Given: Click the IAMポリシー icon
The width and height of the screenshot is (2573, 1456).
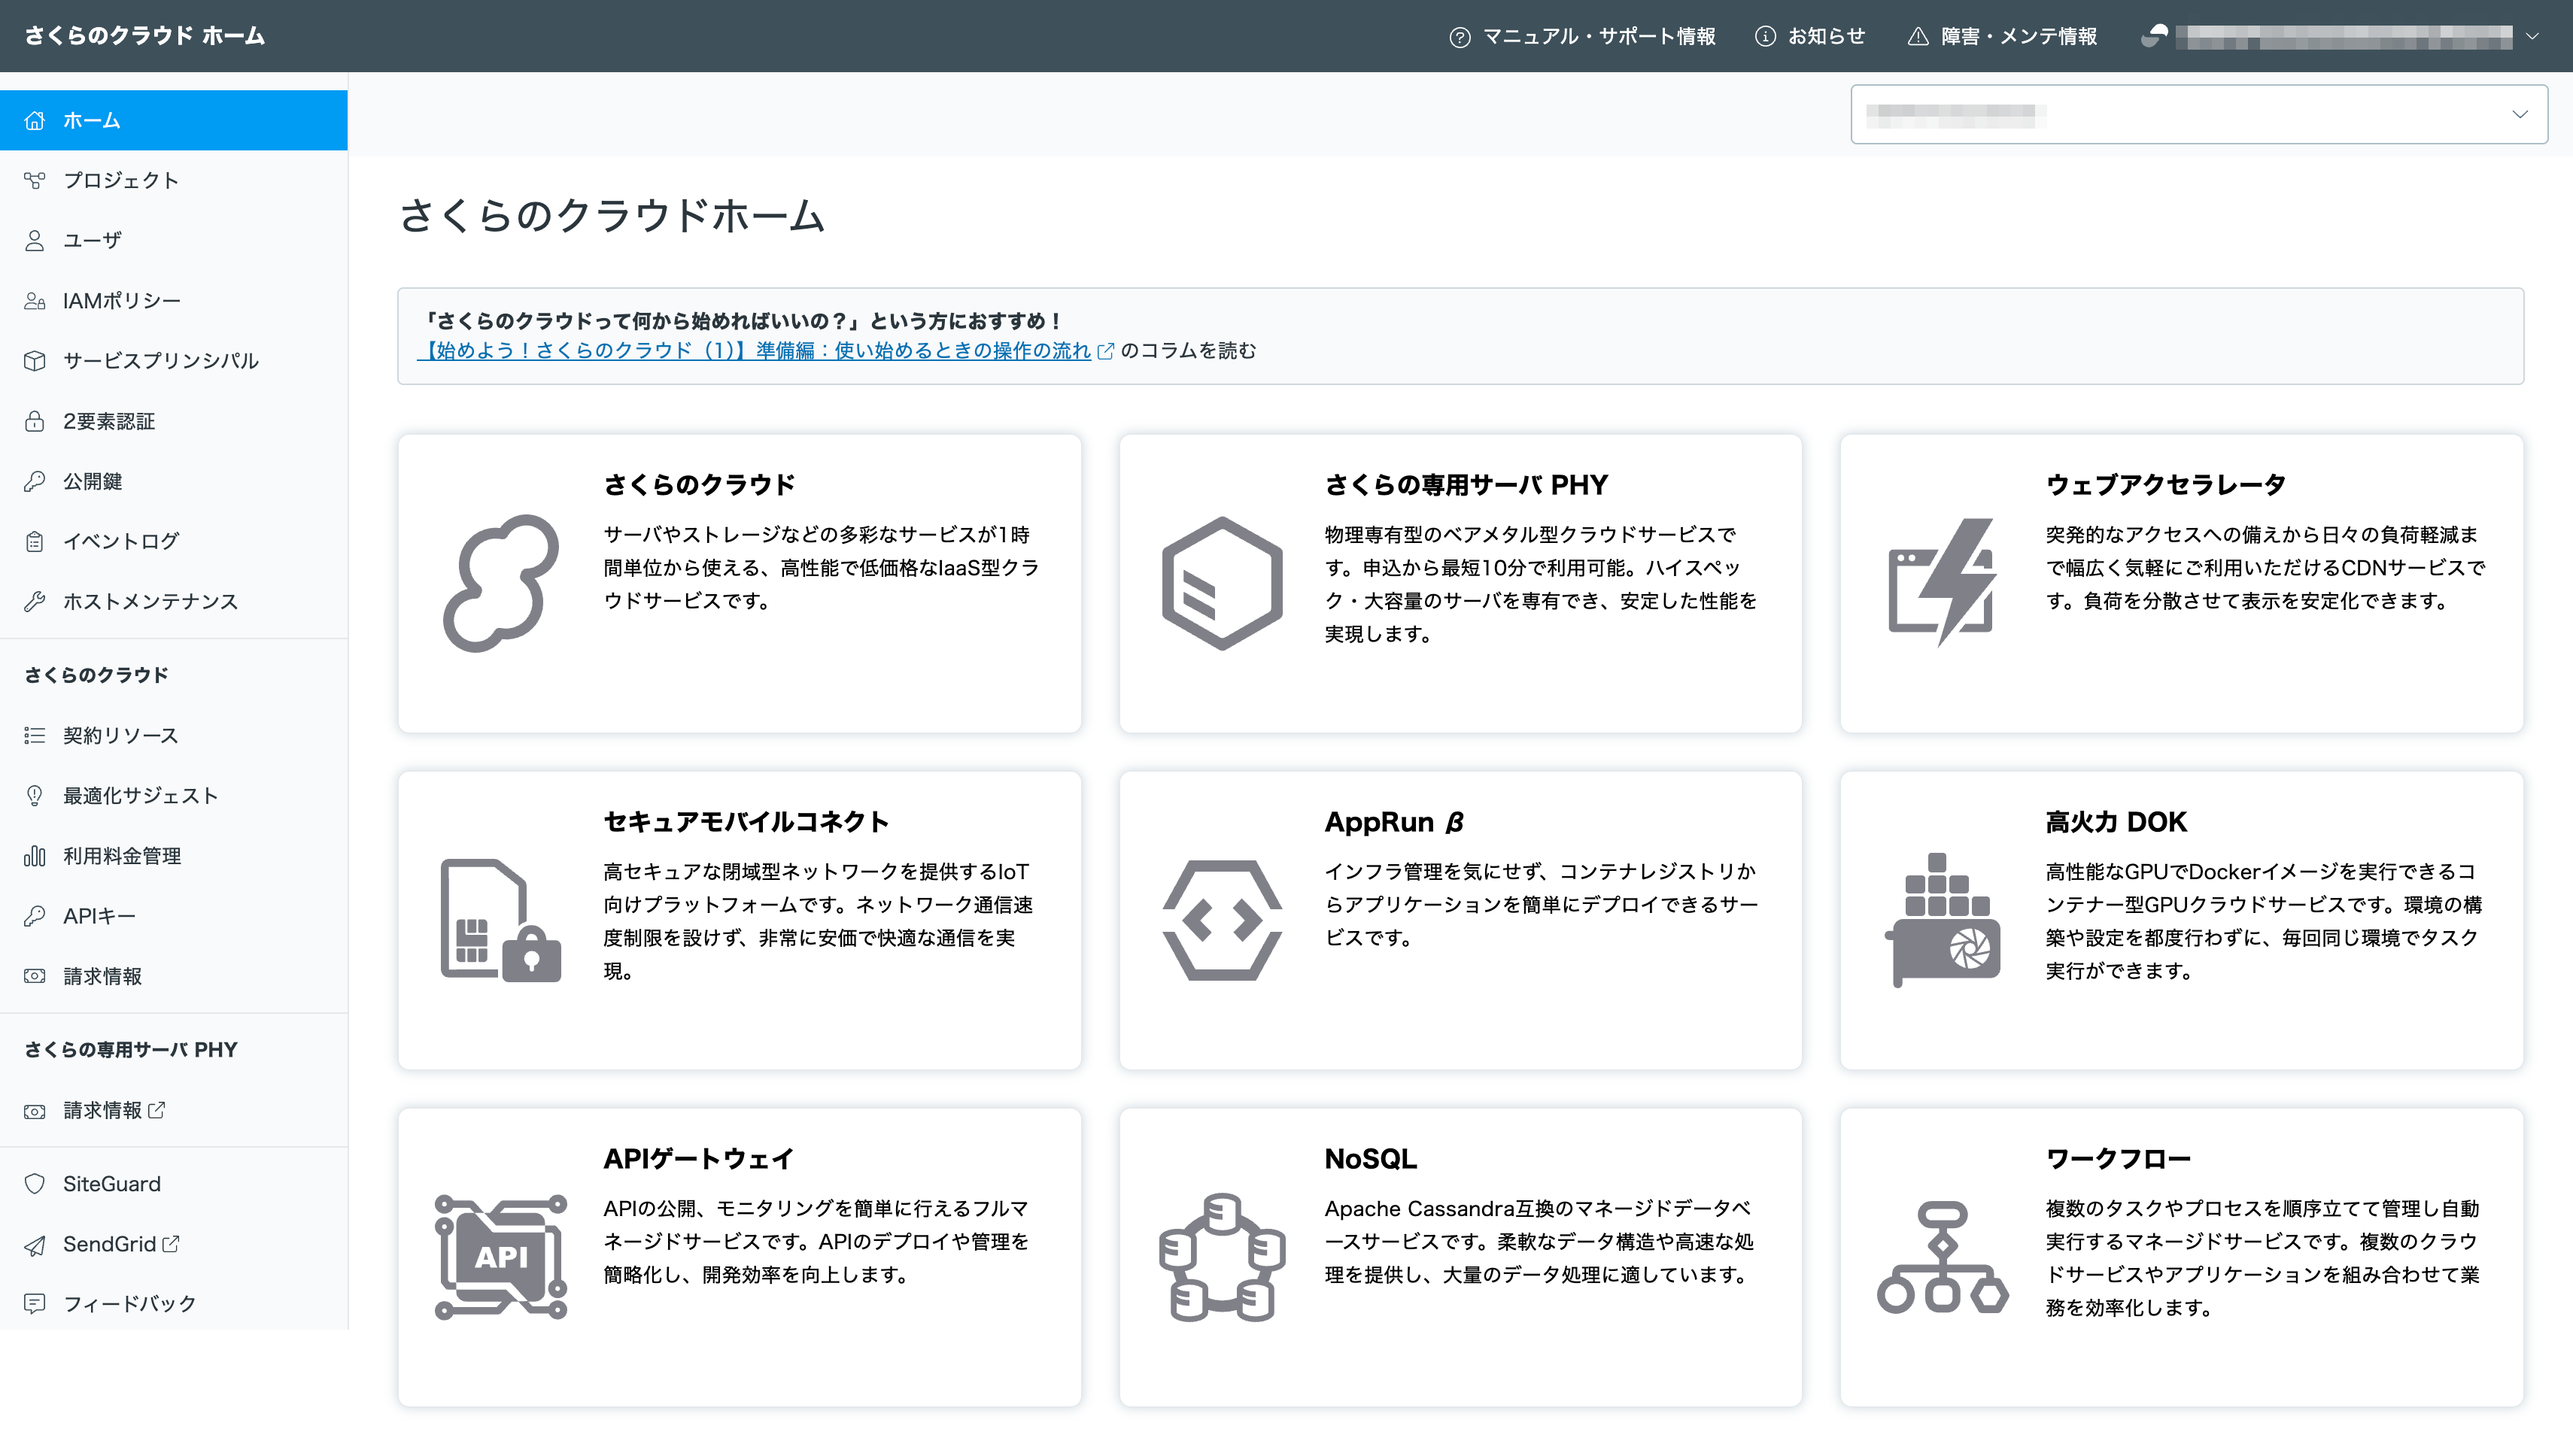Looking at the screenshot, I should [x=35, y=300].
